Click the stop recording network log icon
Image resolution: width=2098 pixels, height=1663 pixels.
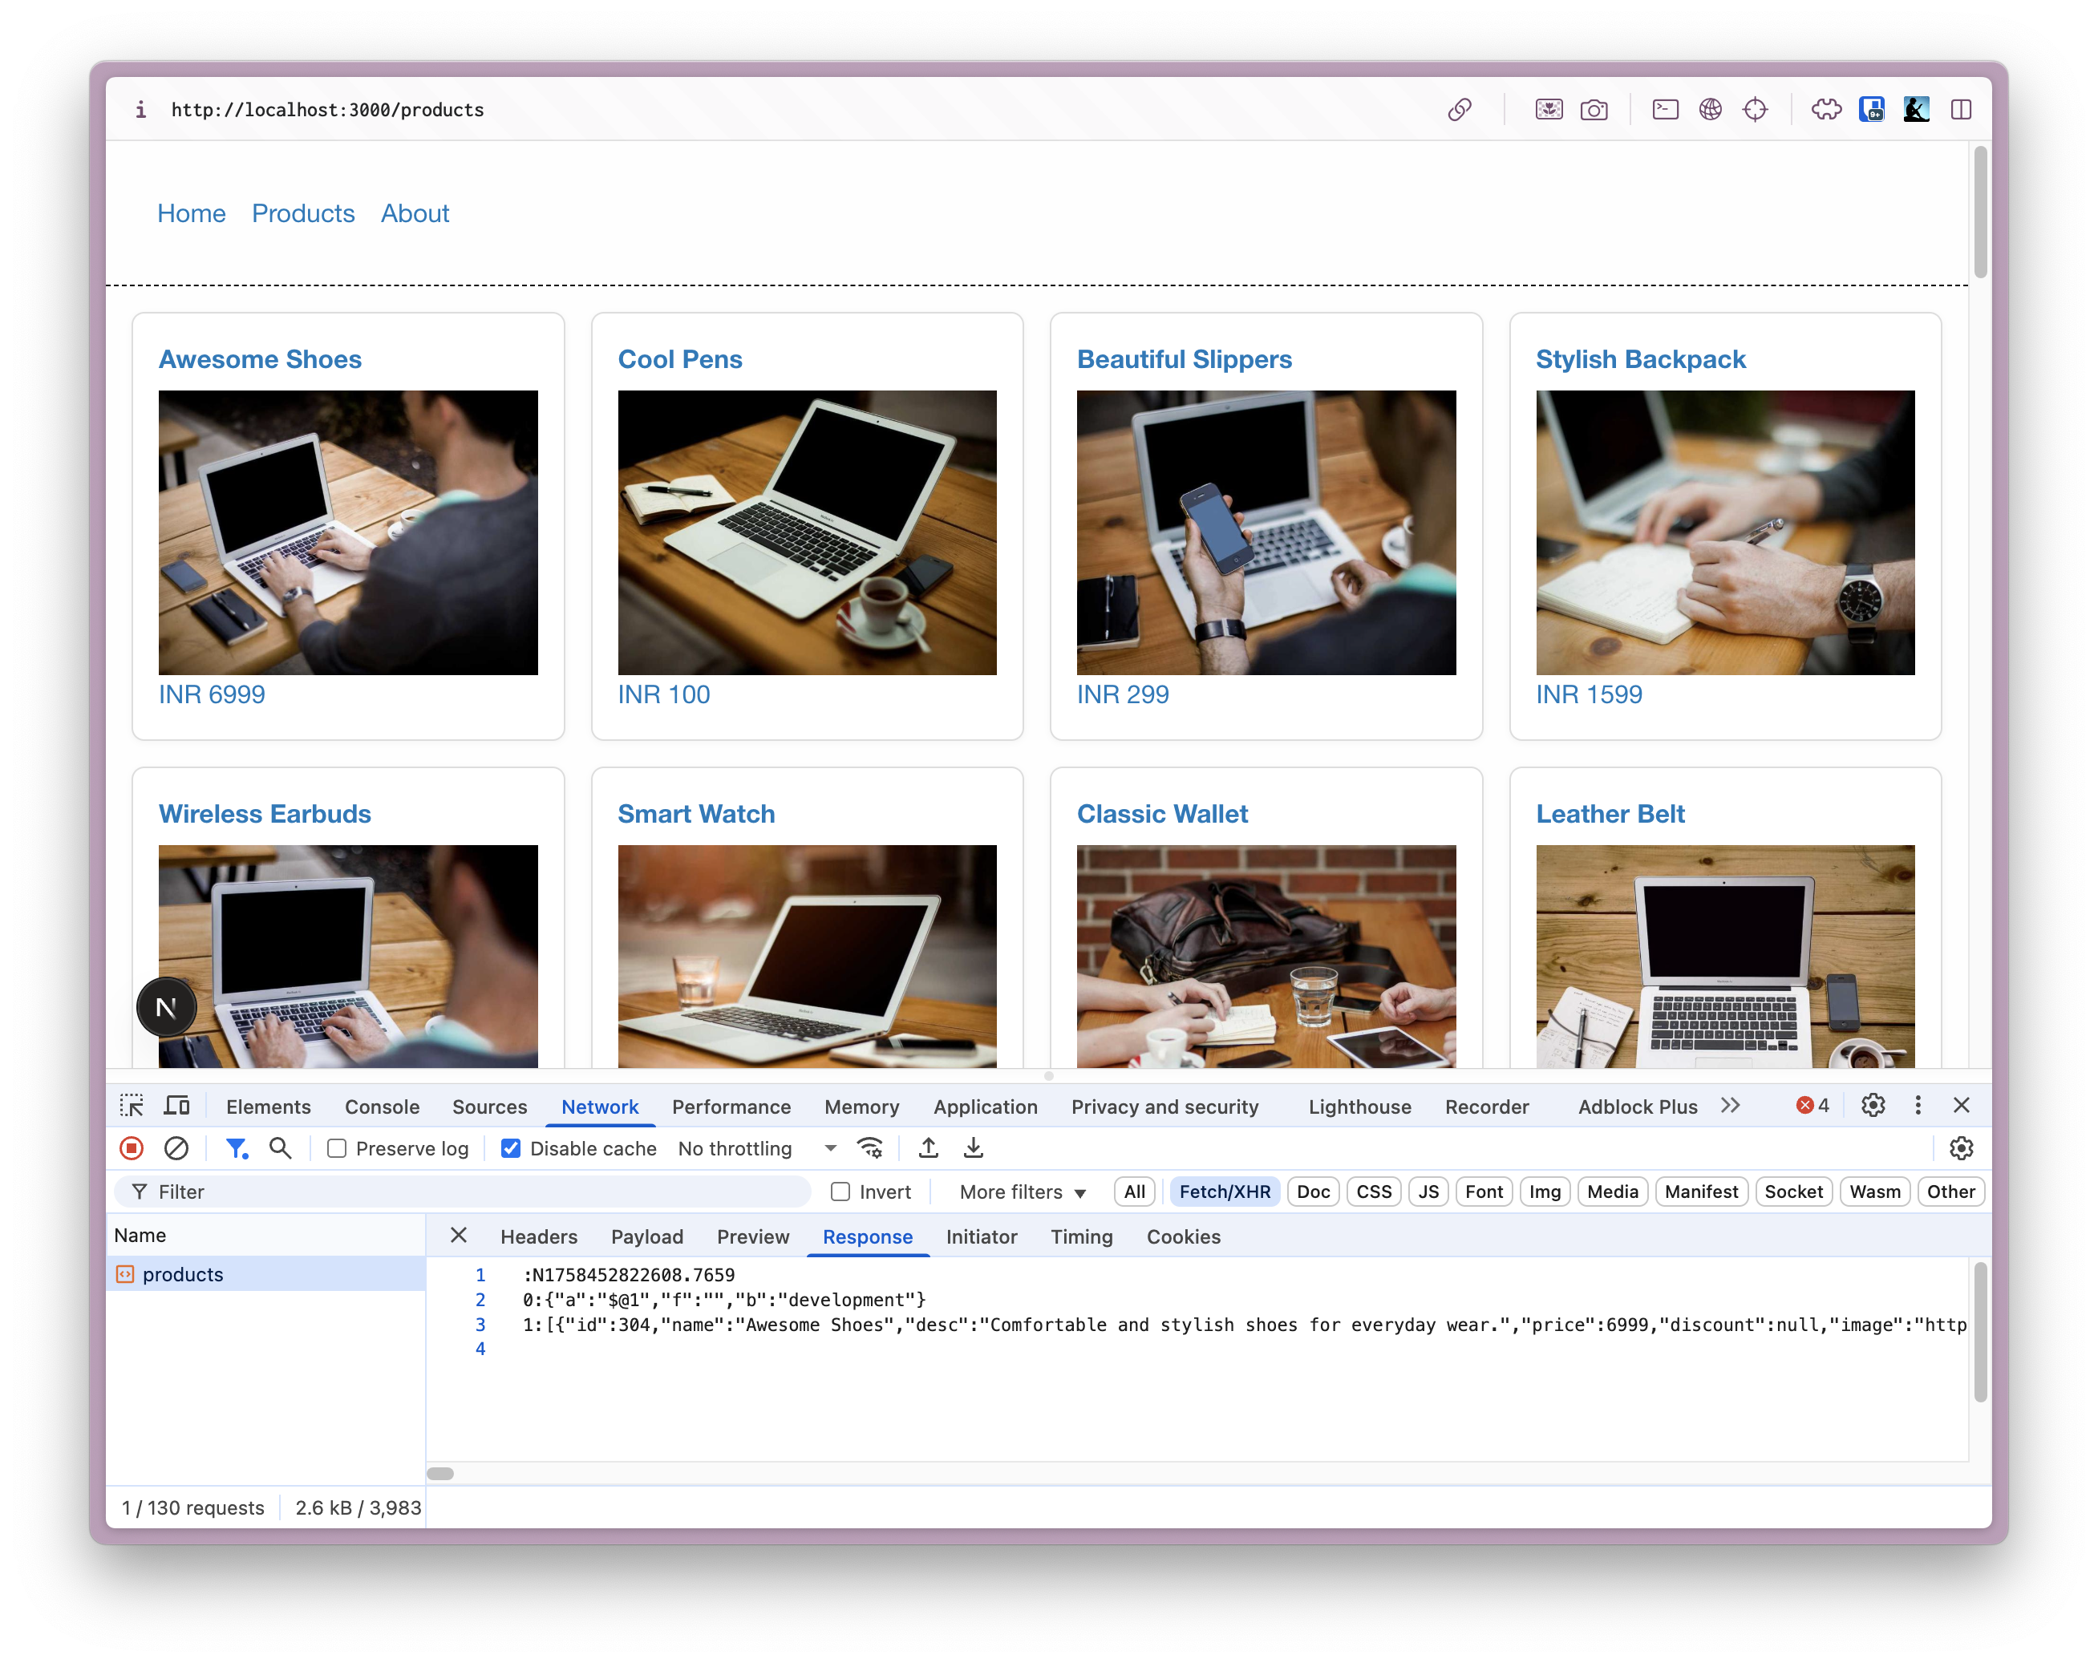(132, 1148)
